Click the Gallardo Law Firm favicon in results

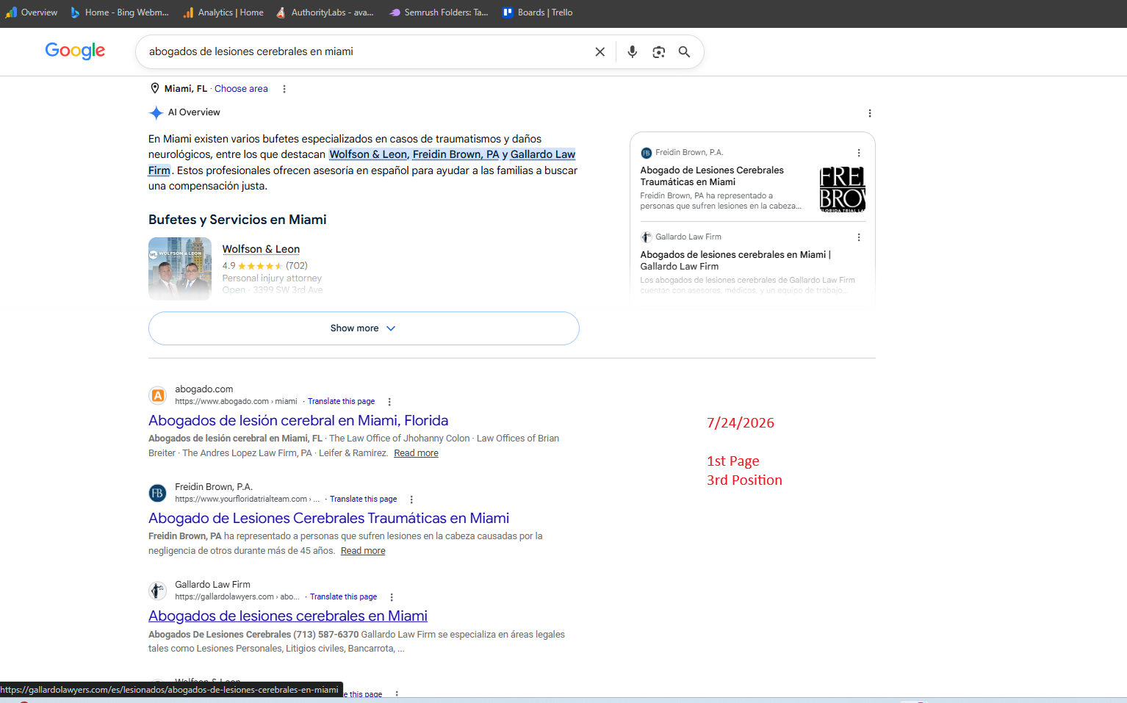click(x=158, y=591)
